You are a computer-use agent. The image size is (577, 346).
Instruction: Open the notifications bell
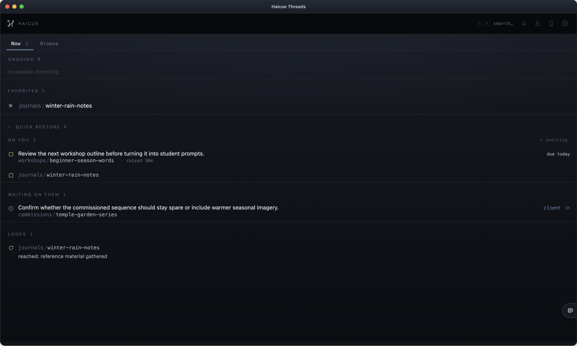coord(524,24)
